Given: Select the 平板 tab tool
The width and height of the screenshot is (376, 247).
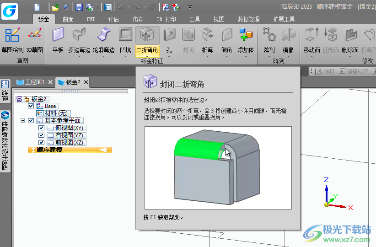Looking at the screenshot, I should click(58, 40).
